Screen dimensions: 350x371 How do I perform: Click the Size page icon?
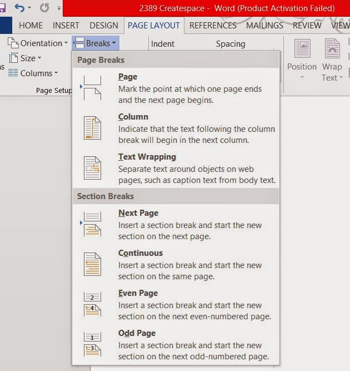[13, 58]
